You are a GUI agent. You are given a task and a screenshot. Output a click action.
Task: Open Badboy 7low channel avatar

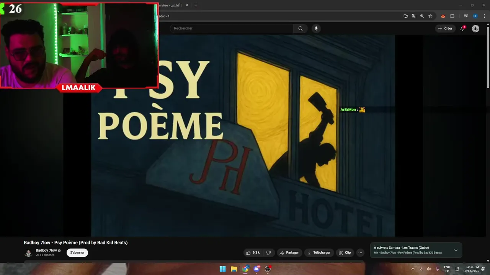click(28, 253)
